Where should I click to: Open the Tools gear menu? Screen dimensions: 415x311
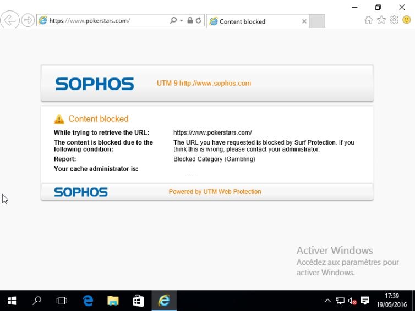point(394,20)
